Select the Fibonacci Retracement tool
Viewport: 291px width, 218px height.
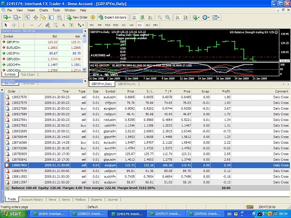[x=55, y=25]
